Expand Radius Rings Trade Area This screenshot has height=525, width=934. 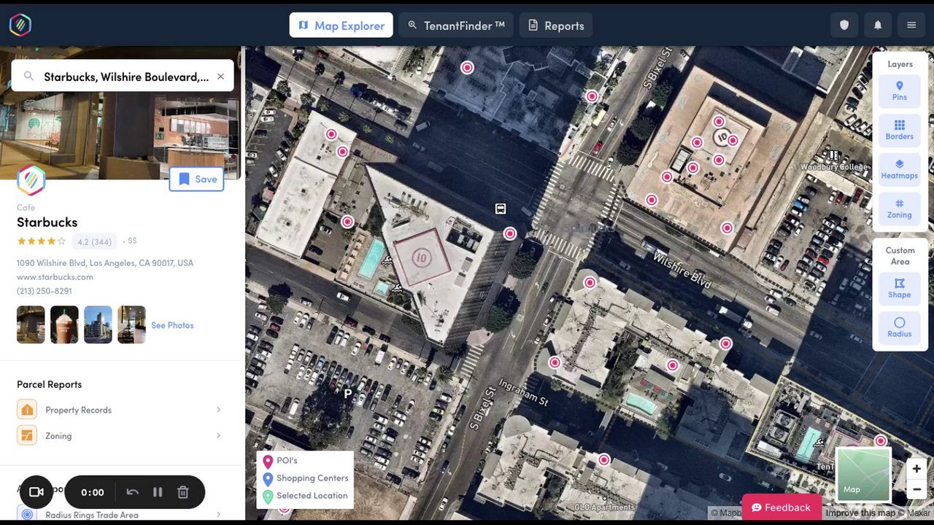(119, 514)
